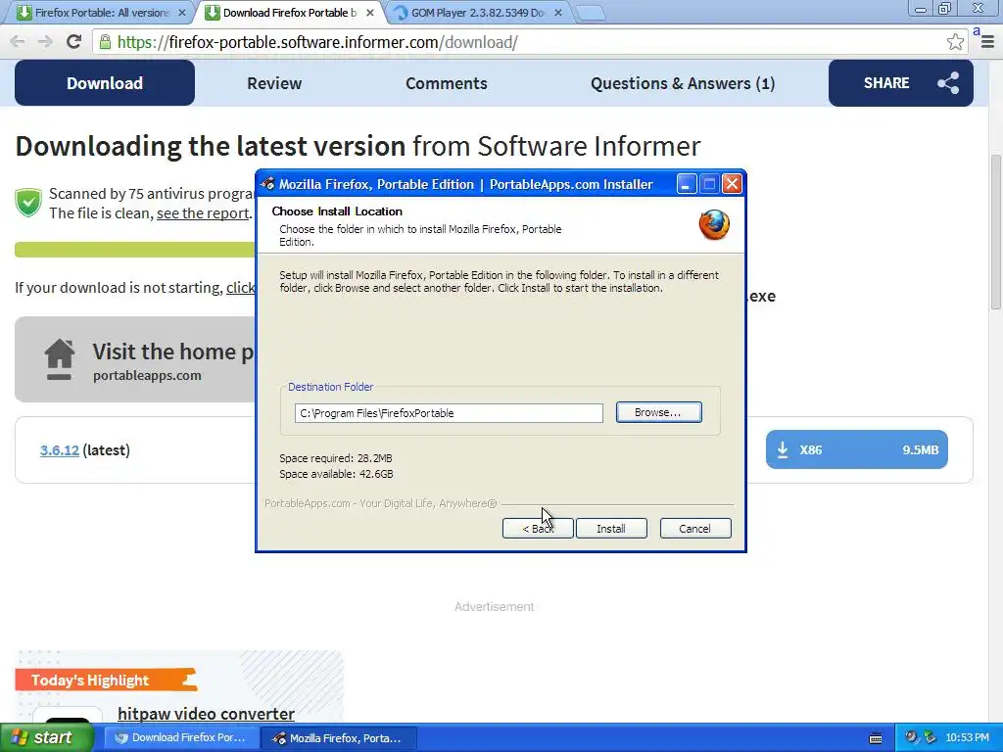Click the browser back arrow icon
The image size is (1003, 752).
[18, 42]
